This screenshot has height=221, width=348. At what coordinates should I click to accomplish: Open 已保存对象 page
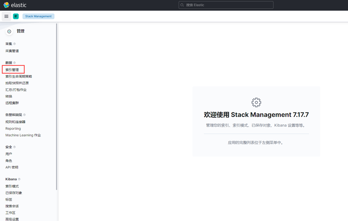[14, 193]
